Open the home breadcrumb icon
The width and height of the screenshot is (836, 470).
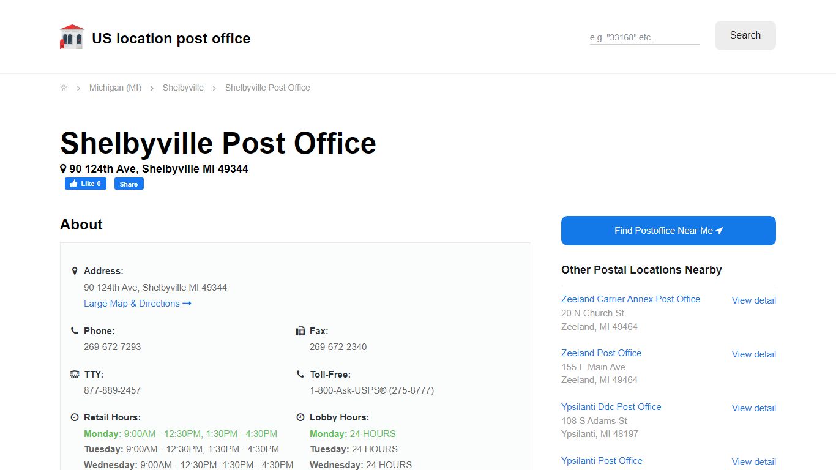pos(64,88)
